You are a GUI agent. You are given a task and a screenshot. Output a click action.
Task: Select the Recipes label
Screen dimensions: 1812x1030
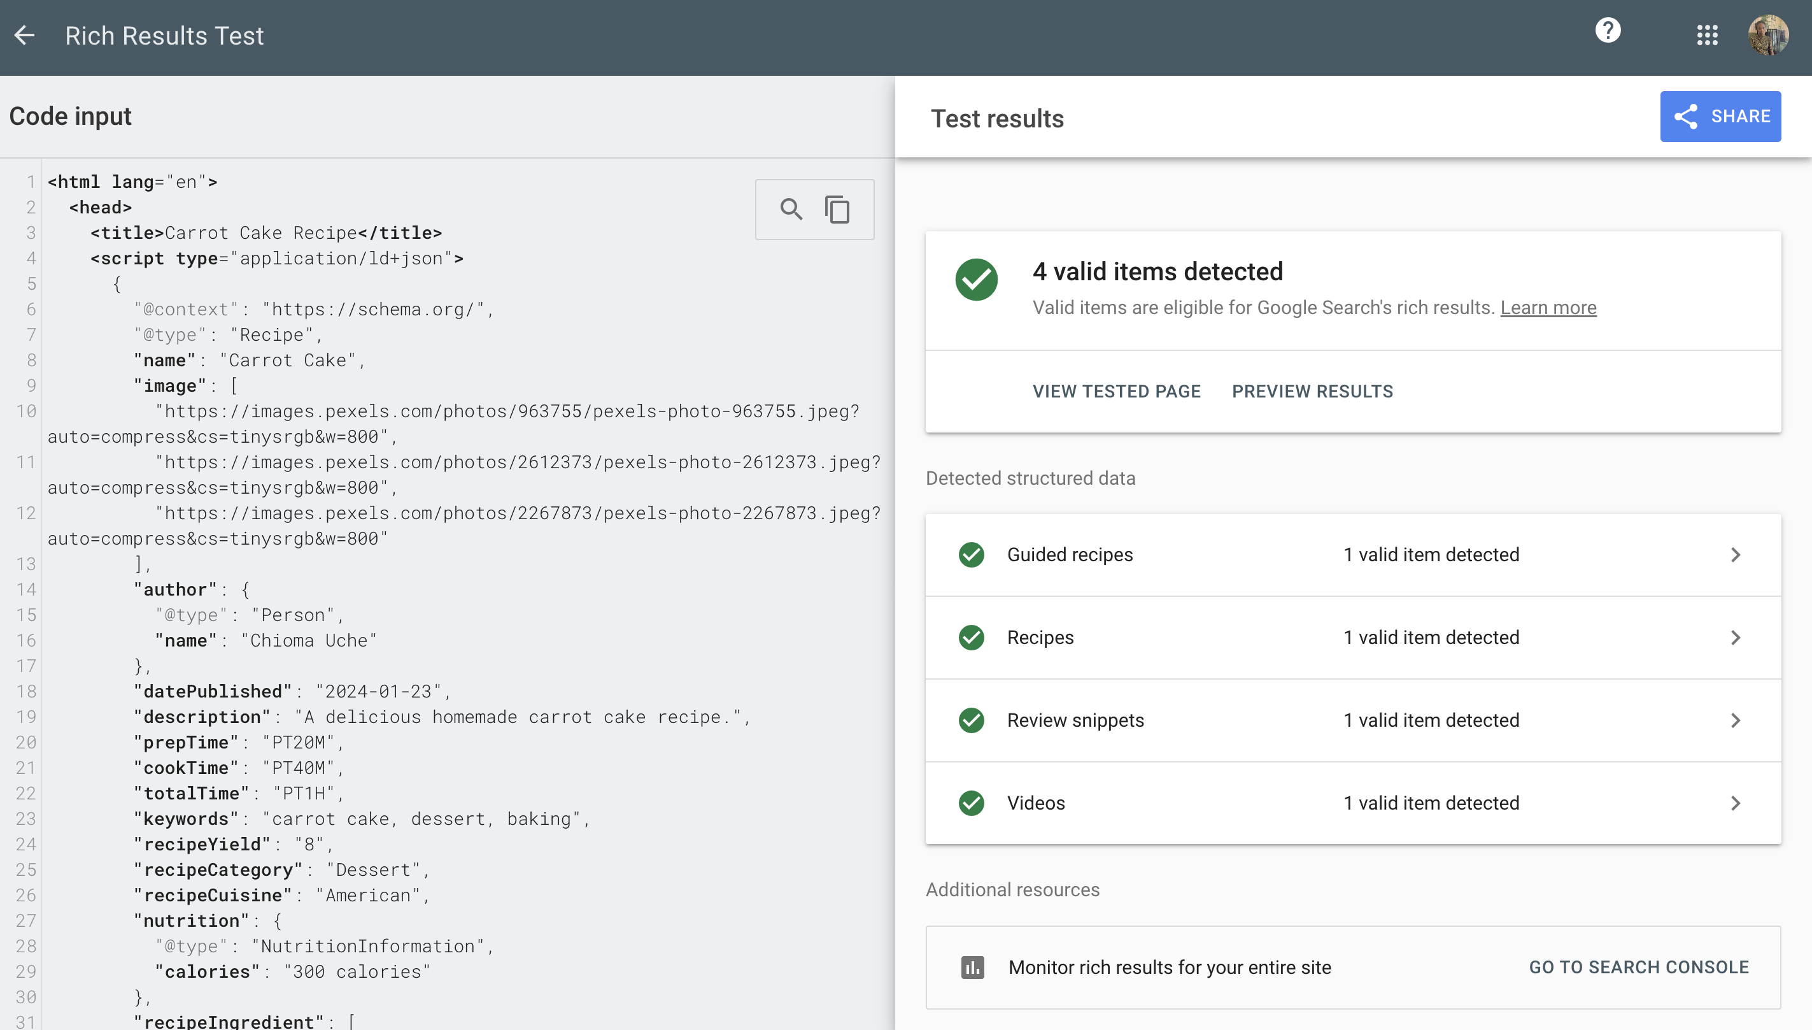1040,638
